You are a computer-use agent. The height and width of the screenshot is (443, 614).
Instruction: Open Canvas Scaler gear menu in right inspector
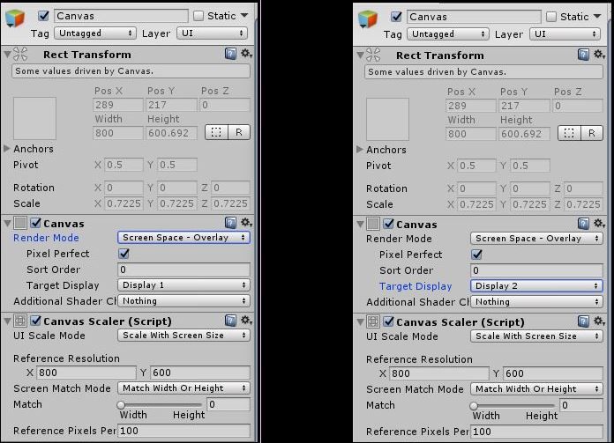tap(599, 321)
